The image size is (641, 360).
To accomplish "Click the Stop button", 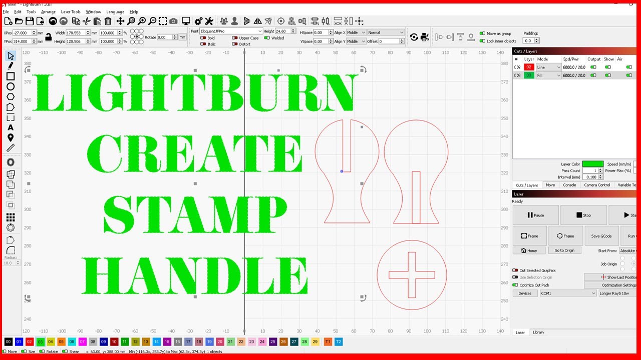I will click(x=583, y=215).
